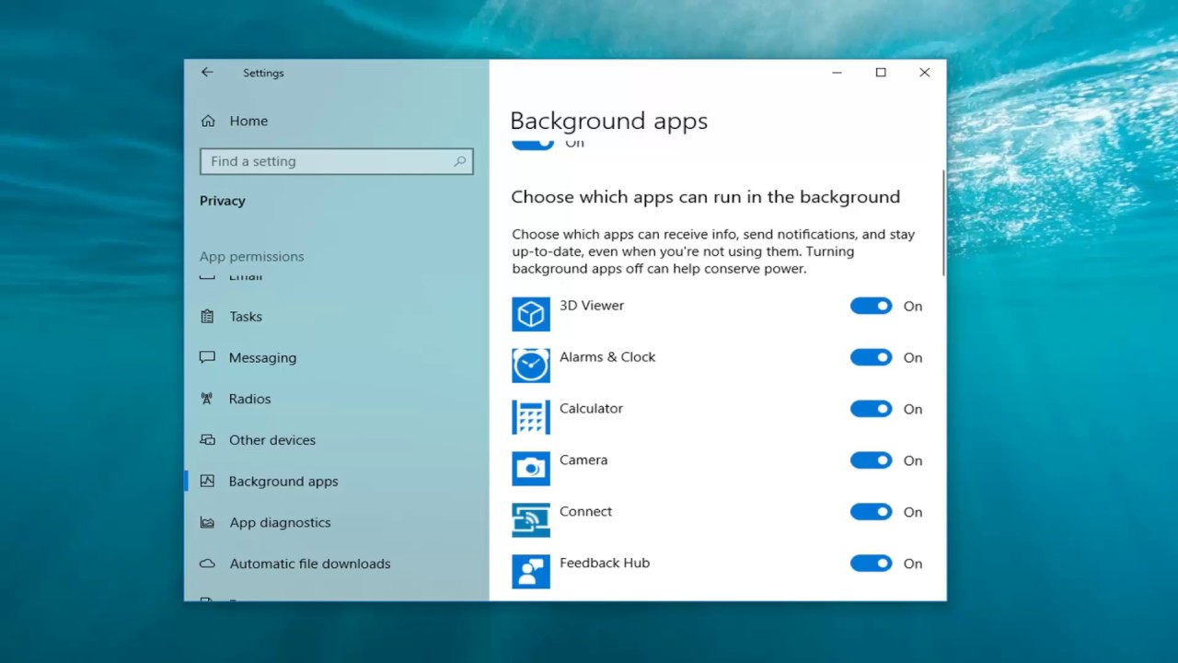This screenshot has height=663, width=1178.
Task: Click the Feedback Hub label
Action: coord(605,564)
